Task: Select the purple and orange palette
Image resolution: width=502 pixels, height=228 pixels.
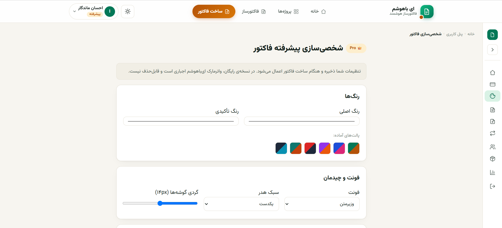Action: click(325, 148)
